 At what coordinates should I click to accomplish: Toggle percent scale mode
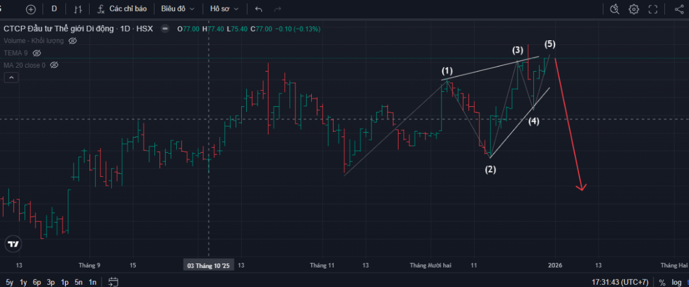[662, 282]
